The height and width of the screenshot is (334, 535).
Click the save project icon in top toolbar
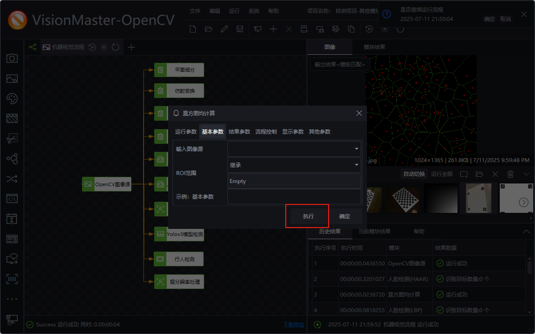[x=240, y=29]
